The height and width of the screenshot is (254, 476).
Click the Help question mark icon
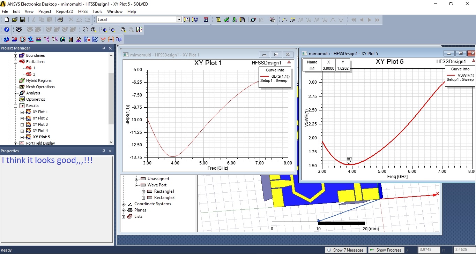[x=7, y=30]
